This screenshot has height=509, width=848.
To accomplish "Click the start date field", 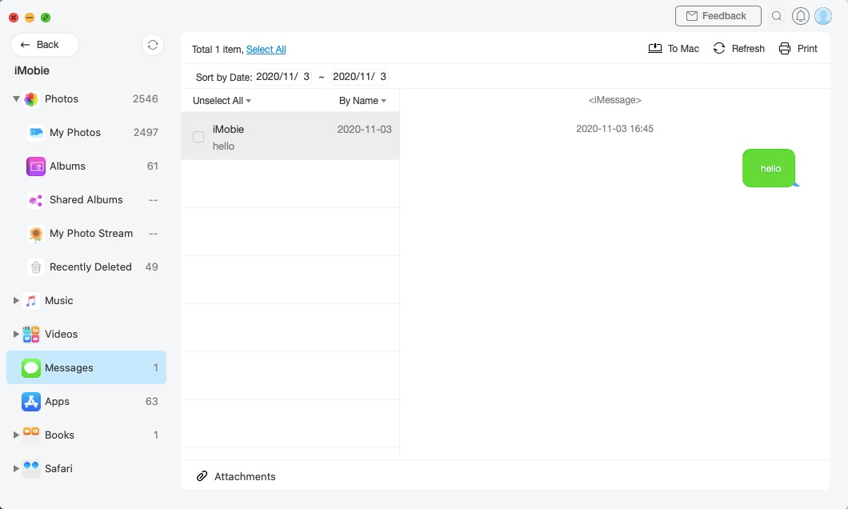I will (283, 77).
